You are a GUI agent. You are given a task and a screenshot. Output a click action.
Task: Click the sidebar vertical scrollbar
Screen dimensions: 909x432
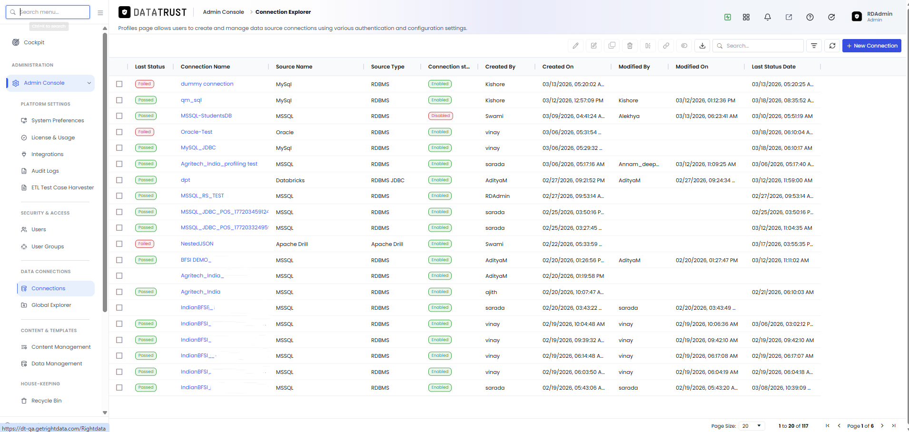(105, 171)
